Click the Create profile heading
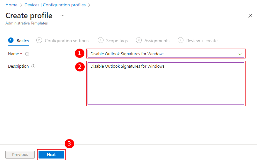 point(29,16)
